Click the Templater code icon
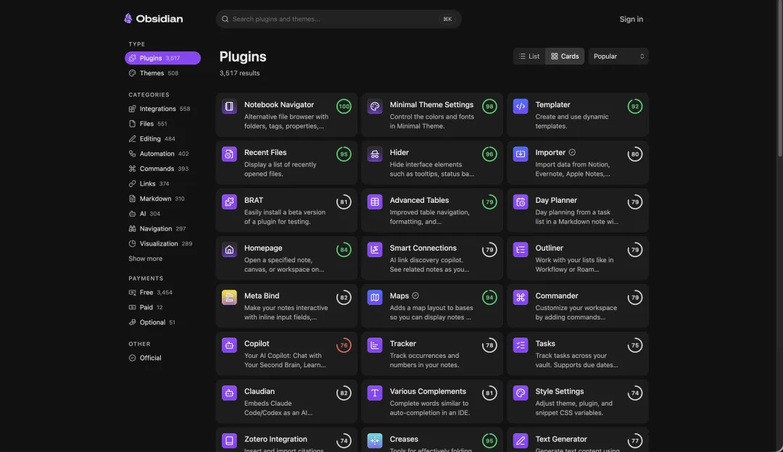This screenshot has width=783, height=452. (521, 106)
